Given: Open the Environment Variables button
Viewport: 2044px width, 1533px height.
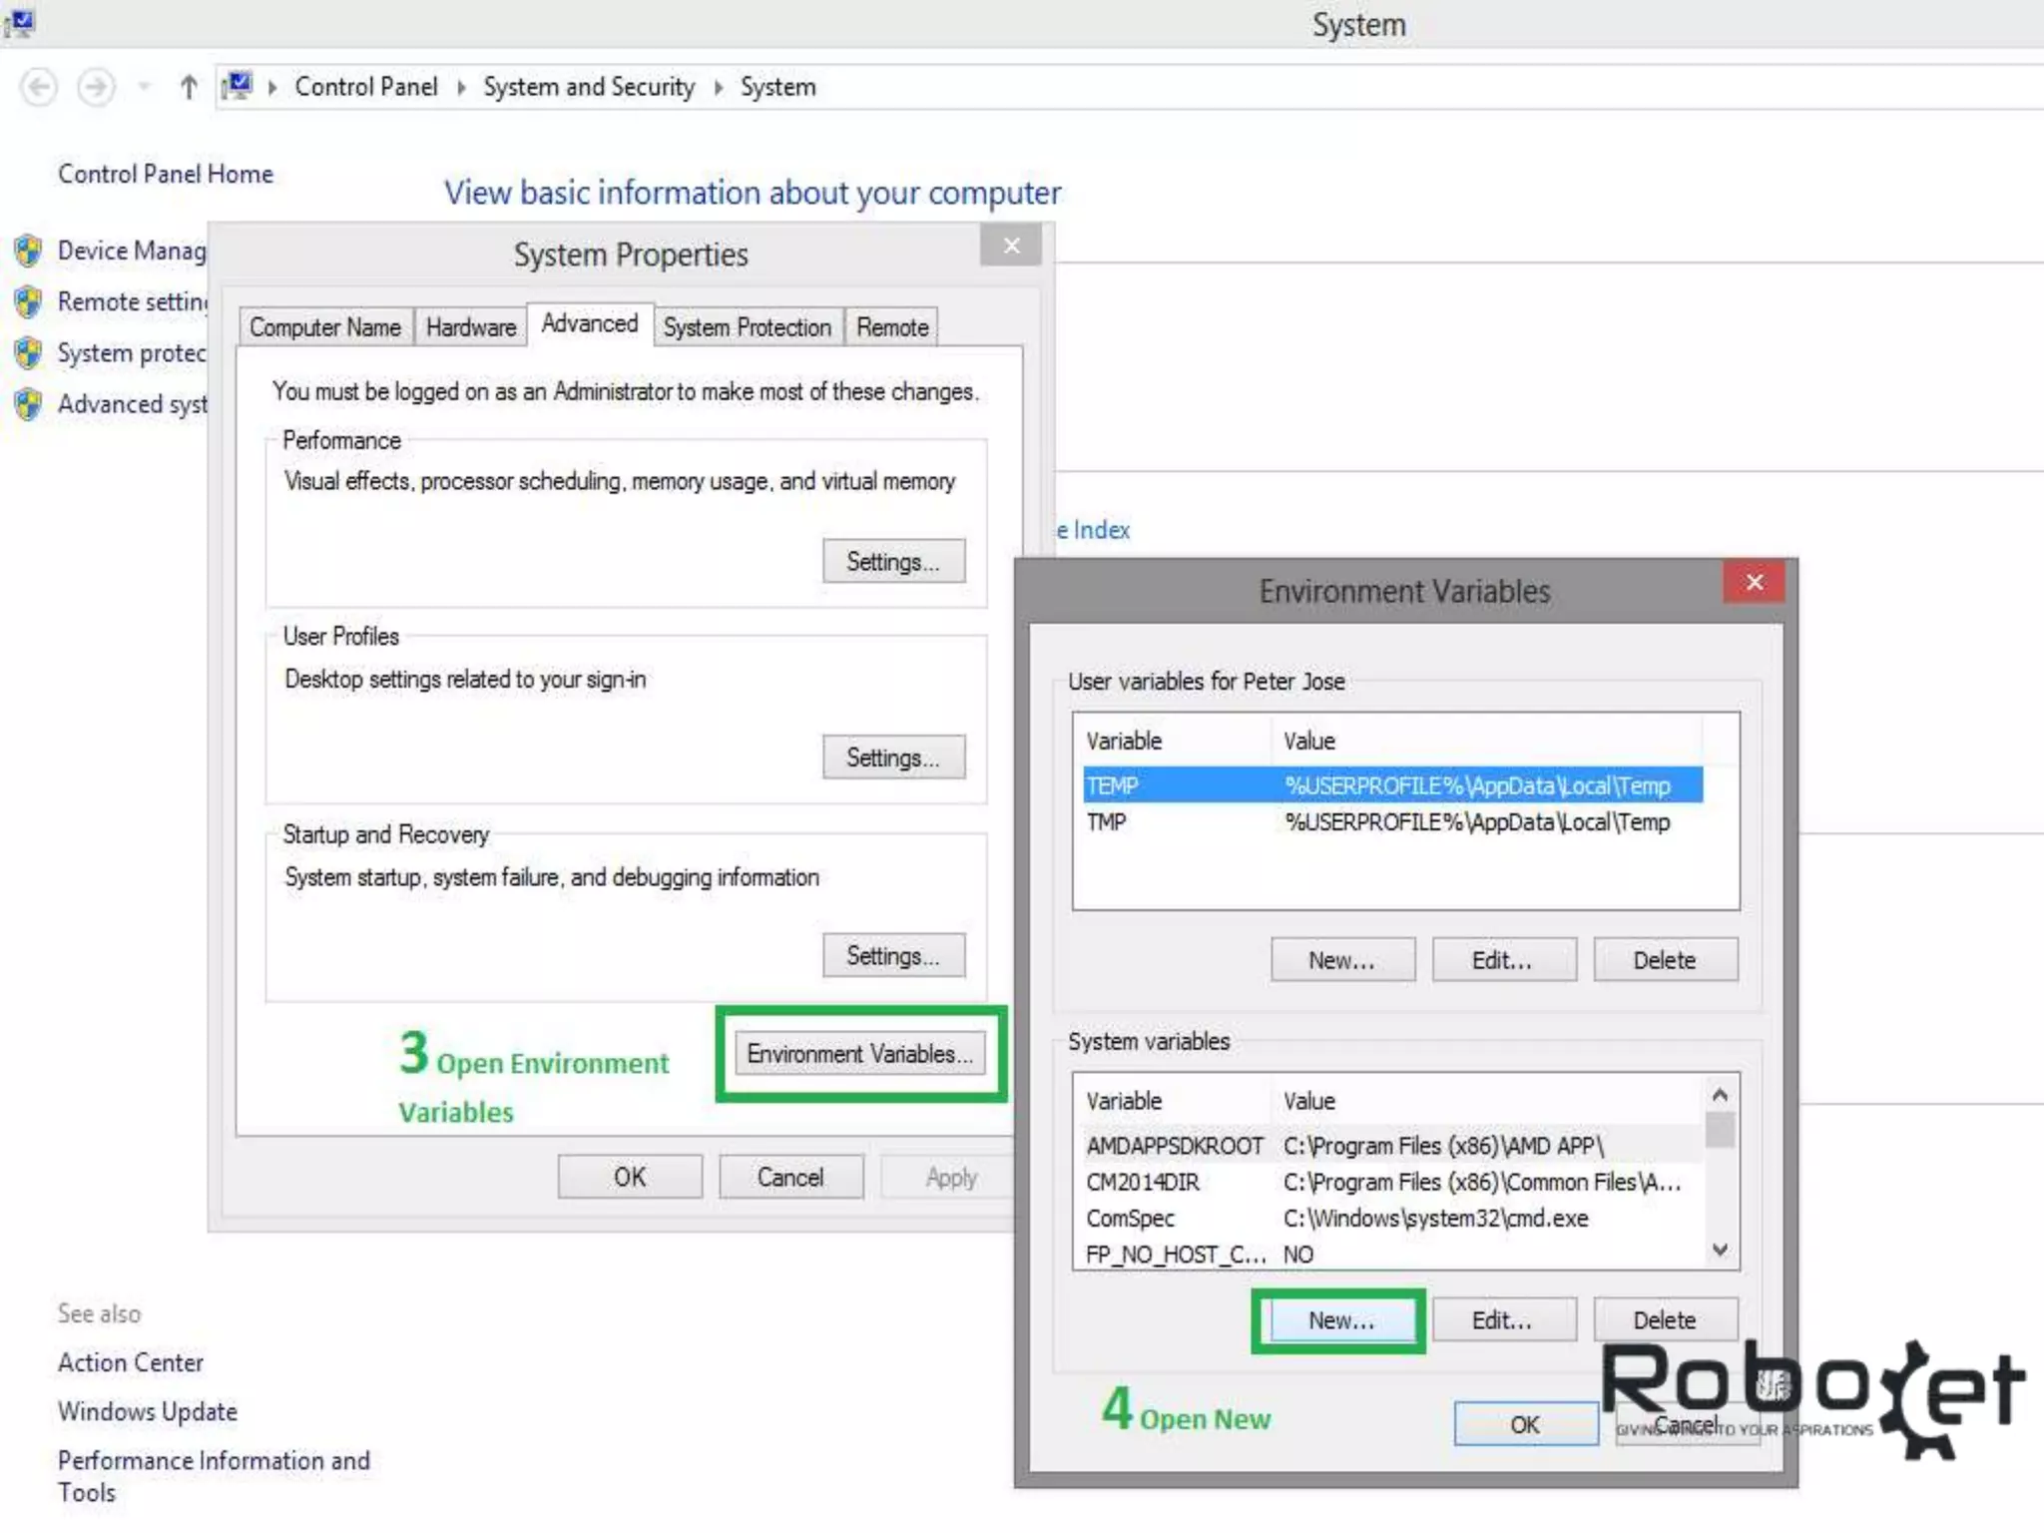Looking at the screenshot, I should (x=859, y=1054).
